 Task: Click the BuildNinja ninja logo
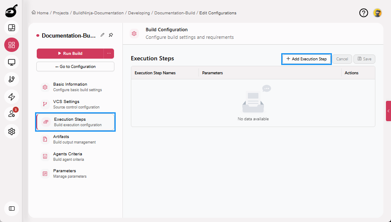tap(11, 11)
